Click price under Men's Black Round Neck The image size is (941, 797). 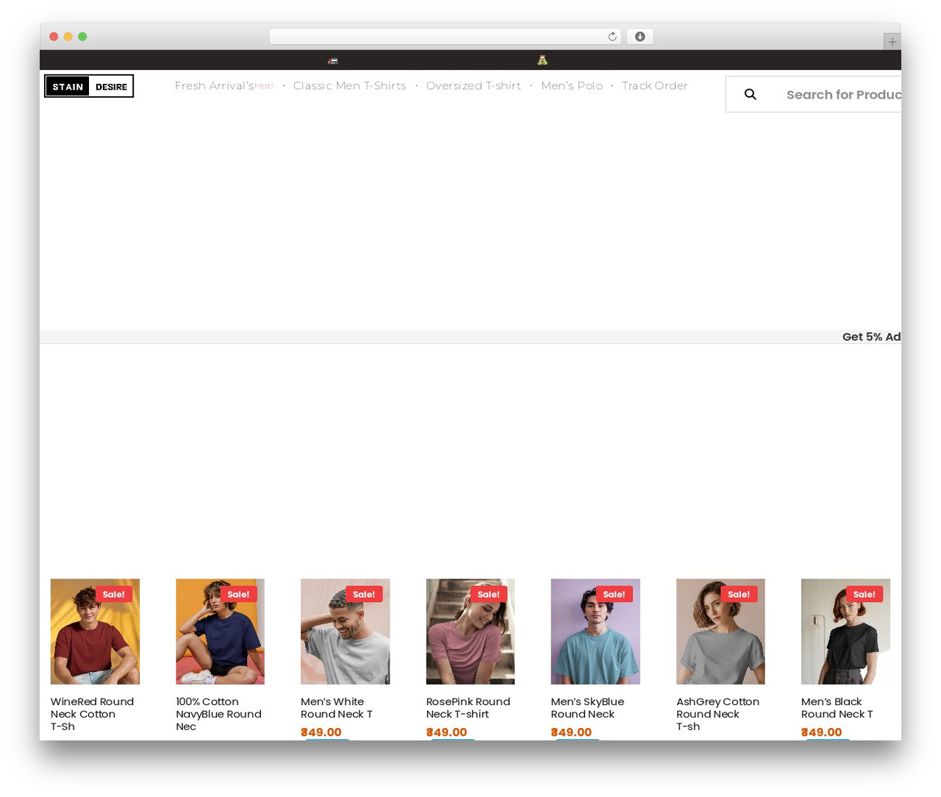(x=821, y=732)
